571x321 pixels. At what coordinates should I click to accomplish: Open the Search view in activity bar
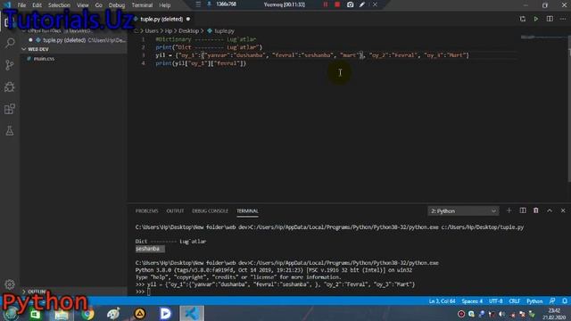[x=10, y=43]
